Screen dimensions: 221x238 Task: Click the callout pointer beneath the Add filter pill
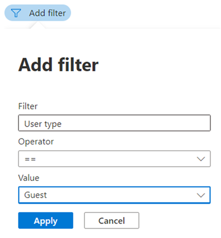(x=38, y=25)
